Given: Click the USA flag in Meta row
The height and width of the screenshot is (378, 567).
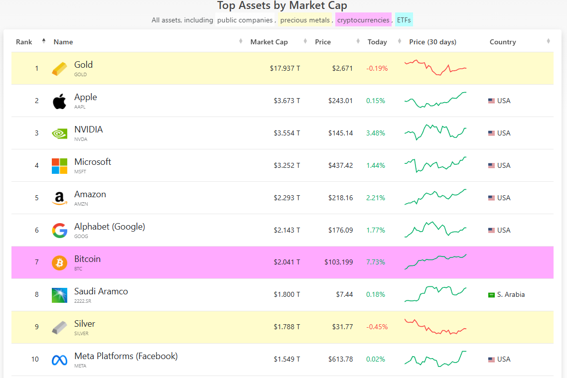Looking at the screenshot, I should [x=491, y=360].
